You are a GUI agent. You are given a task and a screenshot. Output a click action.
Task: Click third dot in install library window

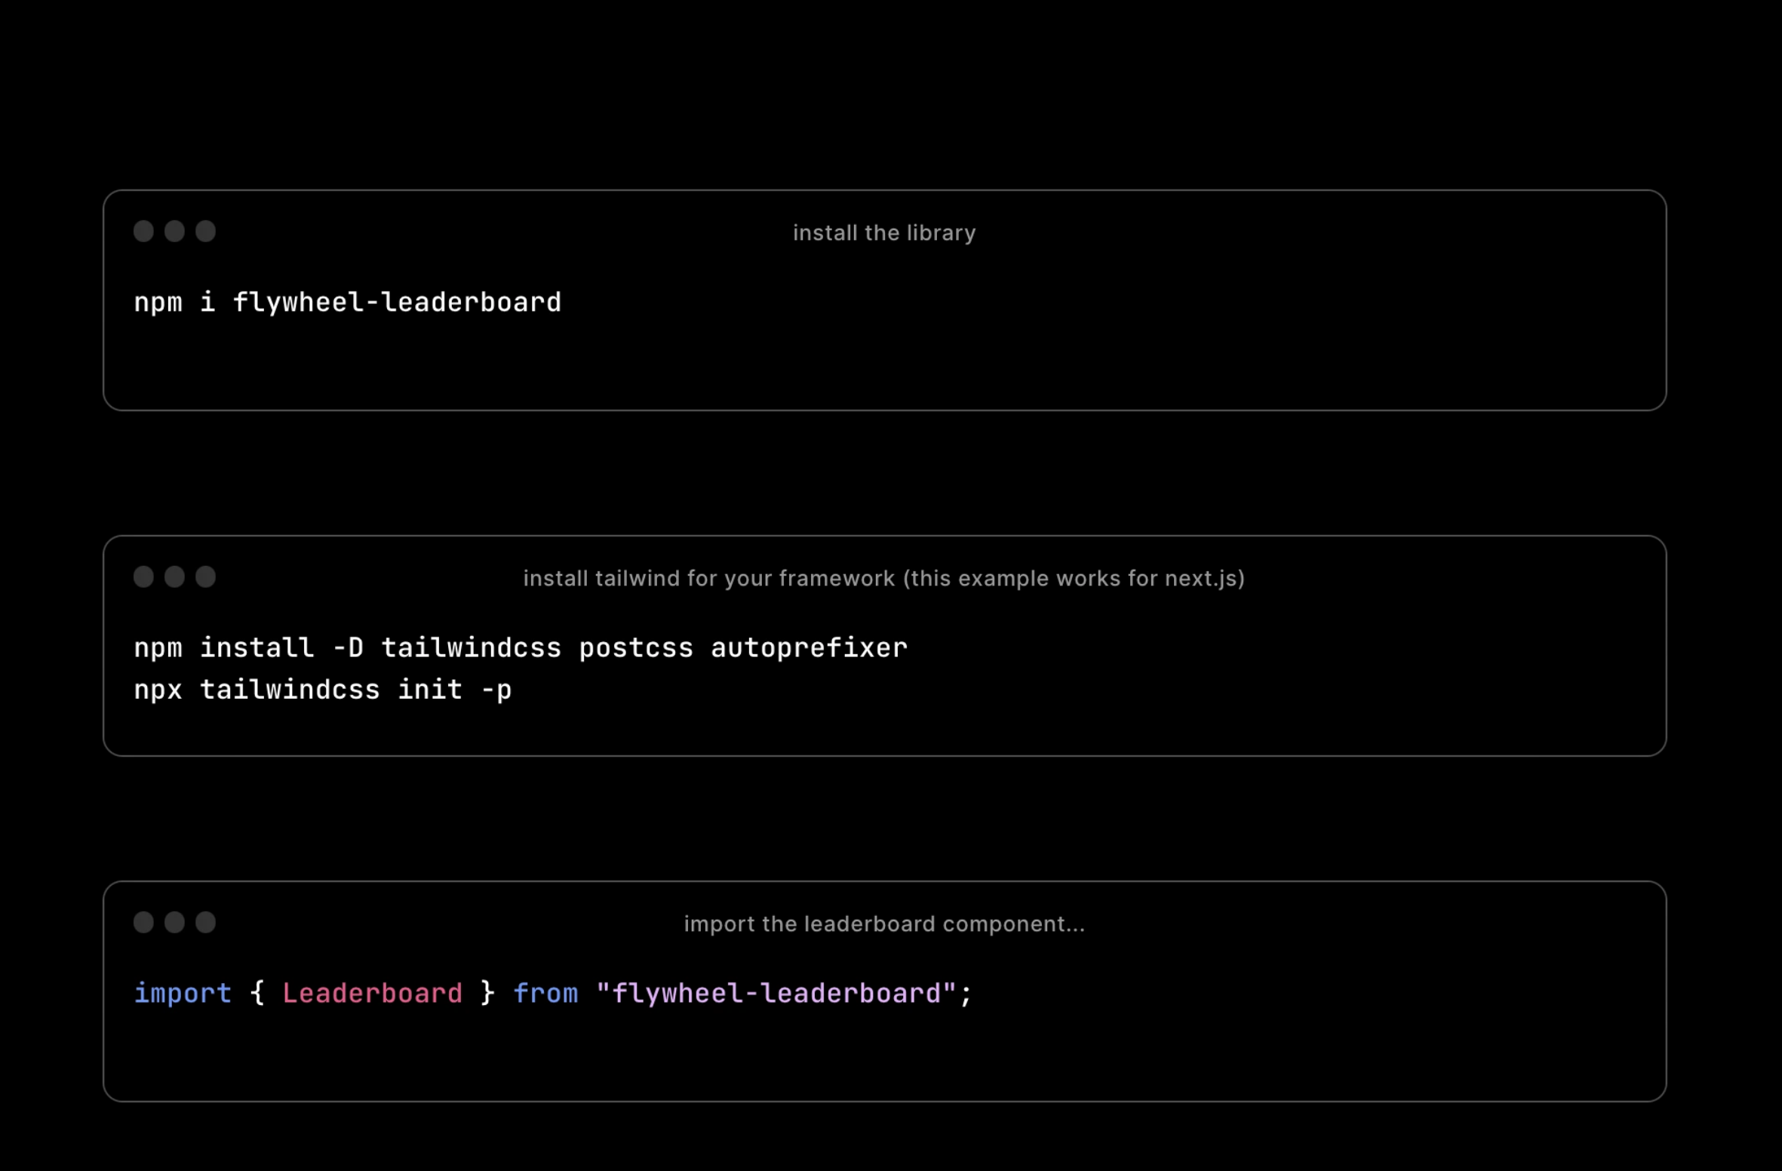point(205,231)
